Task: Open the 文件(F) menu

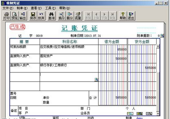Action: click(8, 8)
